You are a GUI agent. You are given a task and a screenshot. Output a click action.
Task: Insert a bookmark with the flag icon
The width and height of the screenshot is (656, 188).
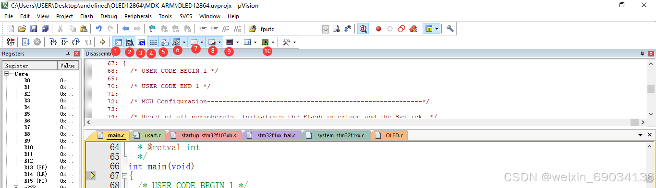tap(152, 29)
